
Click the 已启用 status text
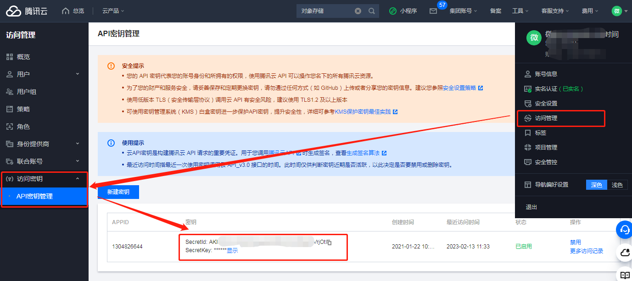click(524, 247)
